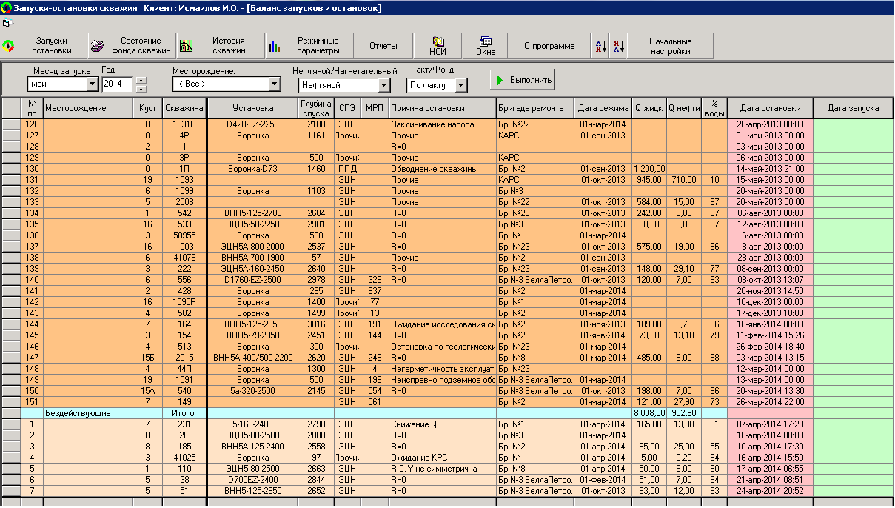
Task: Click the Установка column header
Action: click(252, 108)
